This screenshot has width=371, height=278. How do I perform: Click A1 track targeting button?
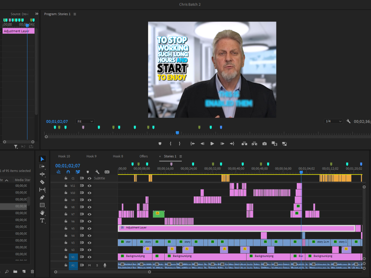[73, 265]
